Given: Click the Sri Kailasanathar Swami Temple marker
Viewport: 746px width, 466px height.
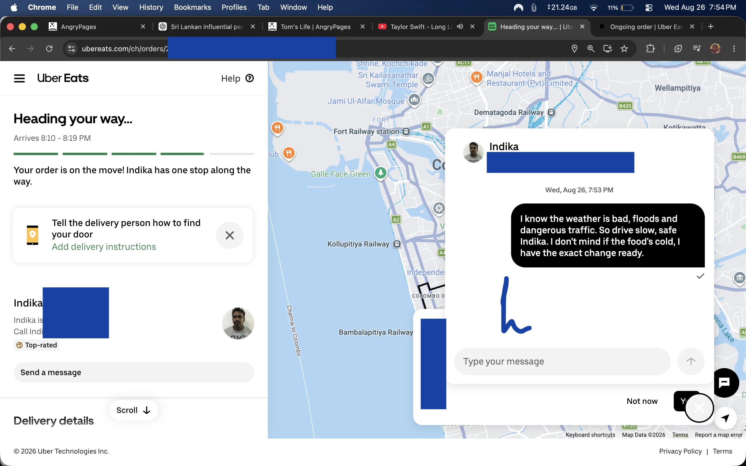Looking at the screenshot, I should 428,79.
